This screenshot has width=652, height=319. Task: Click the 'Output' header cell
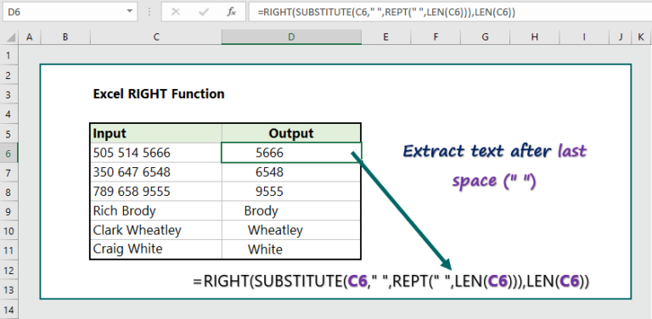pyautogui.click(x=291, y=133)
